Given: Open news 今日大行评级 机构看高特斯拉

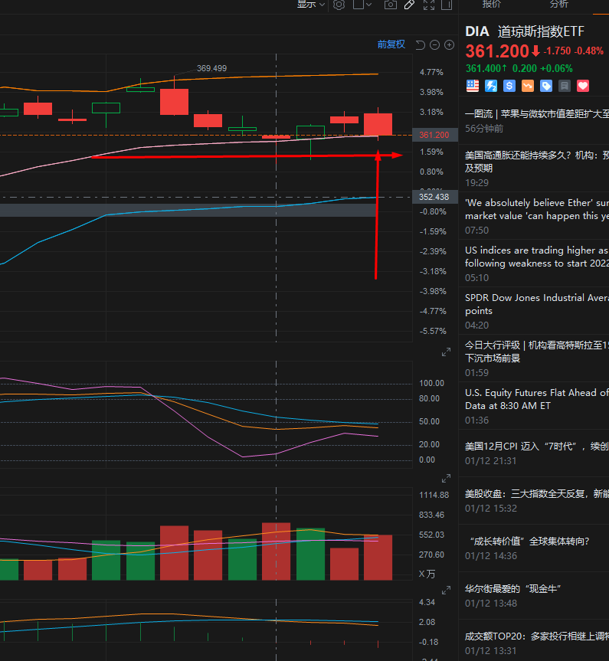Looking at the screenshot, I should (x=534, y=358).
